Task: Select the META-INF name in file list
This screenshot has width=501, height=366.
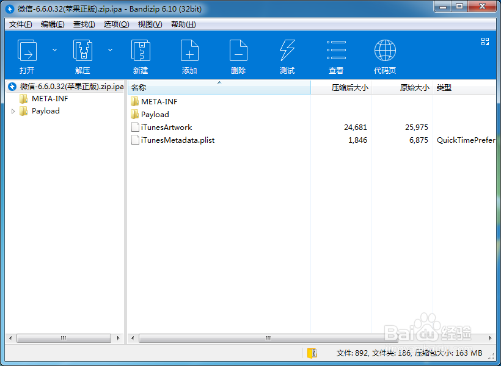Action: pos(159,101)
